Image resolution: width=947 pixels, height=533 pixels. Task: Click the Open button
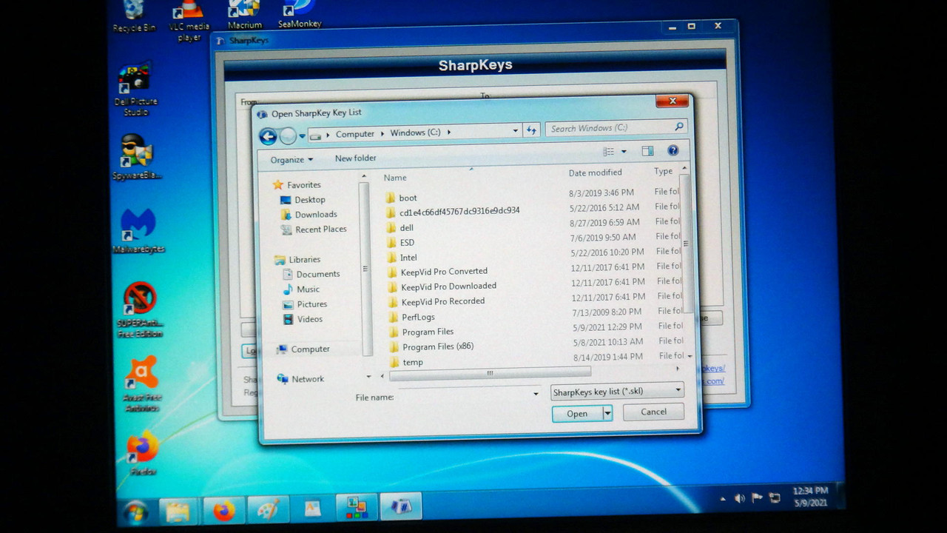pos(577,414)
